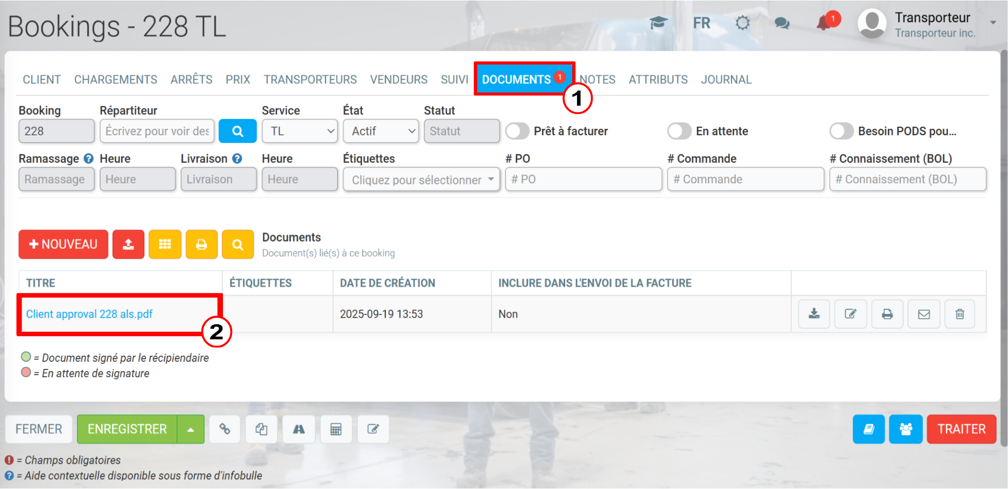Screen dimensions: 1008x489
Task: Open the Service dropdown
Action: [300, 131]
